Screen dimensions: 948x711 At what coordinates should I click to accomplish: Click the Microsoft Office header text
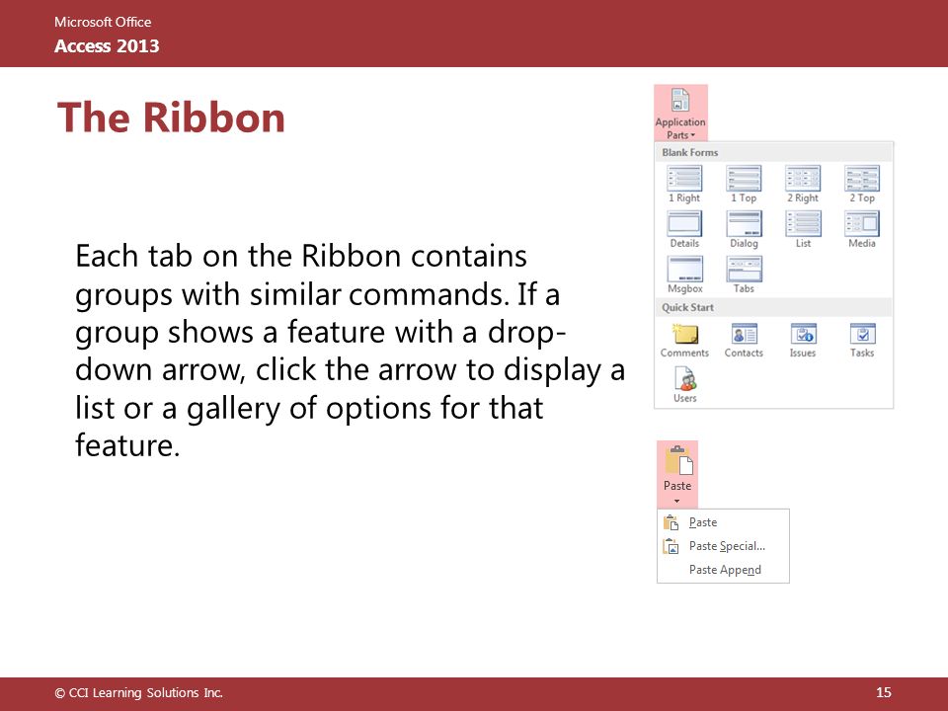[103, 22]
